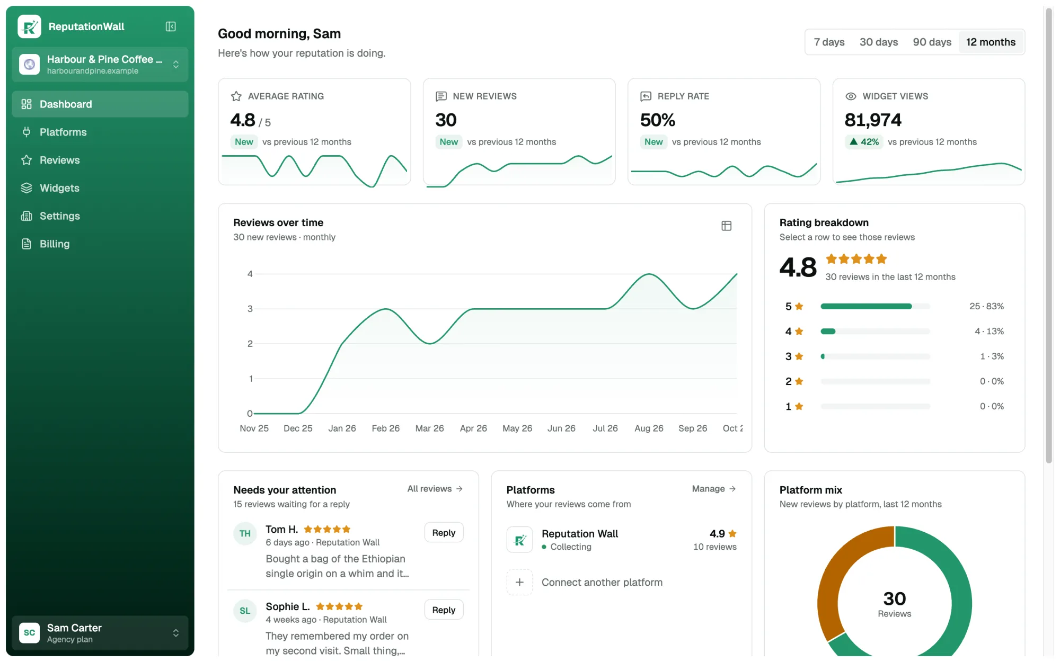Image resolution: width=1060 pixels, height=662 pixels.
Task: Click the Reply Rate reply icon
Action: [x=646, y=96]
